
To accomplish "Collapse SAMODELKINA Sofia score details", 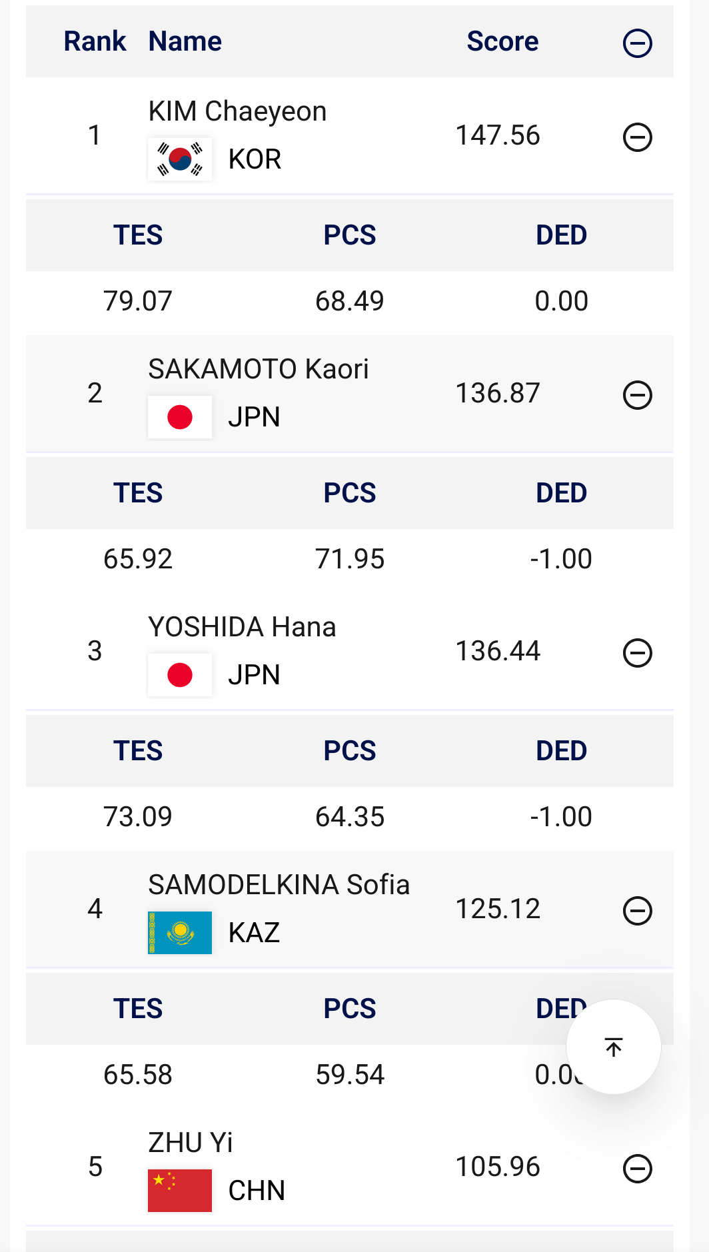I will pos(637,911).
